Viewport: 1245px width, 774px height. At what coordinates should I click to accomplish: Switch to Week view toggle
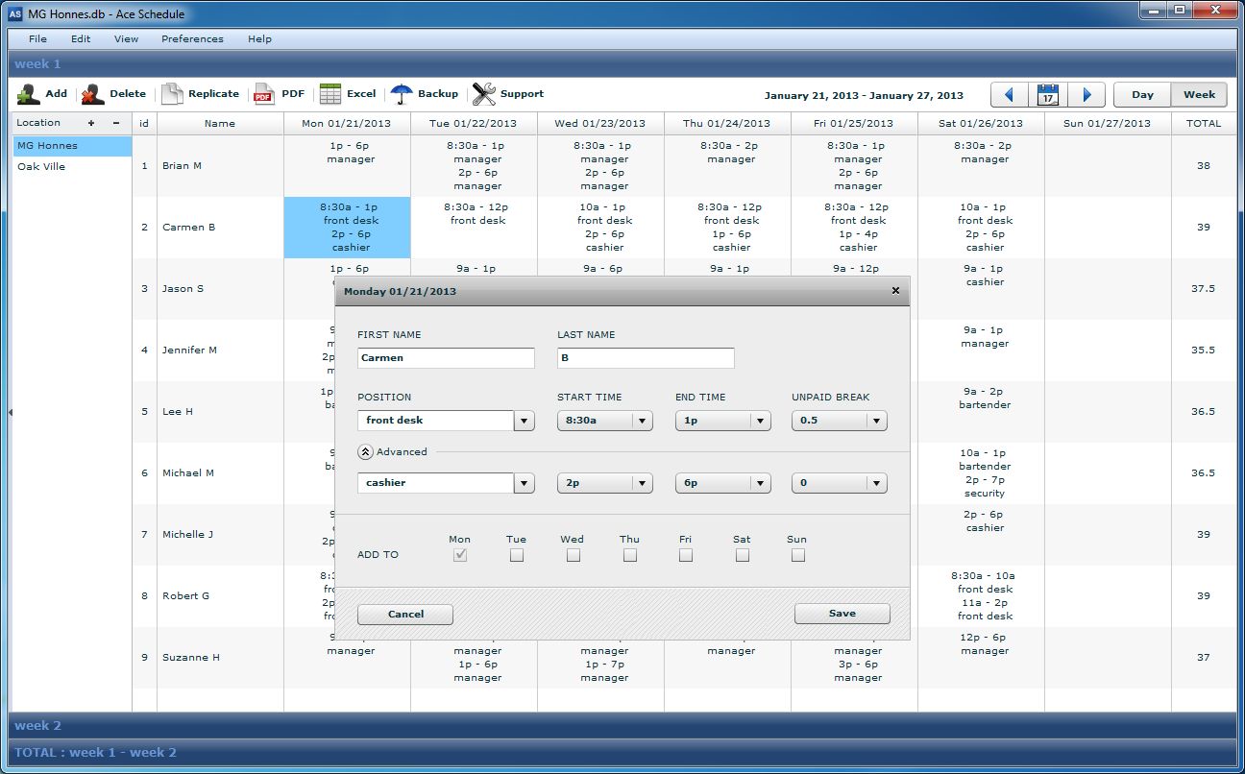(1199, 95)
